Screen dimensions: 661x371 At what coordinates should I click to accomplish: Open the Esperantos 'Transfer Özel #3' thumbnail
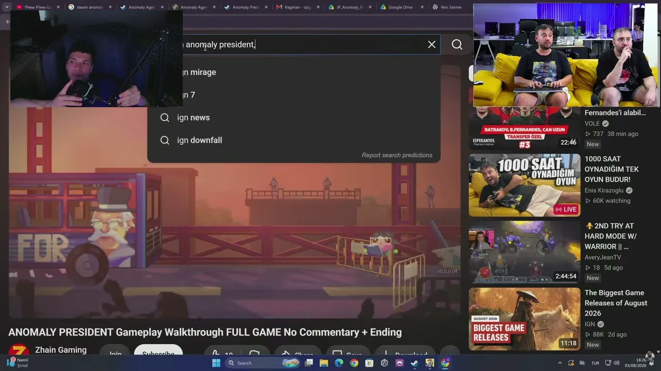click(525, 128)
